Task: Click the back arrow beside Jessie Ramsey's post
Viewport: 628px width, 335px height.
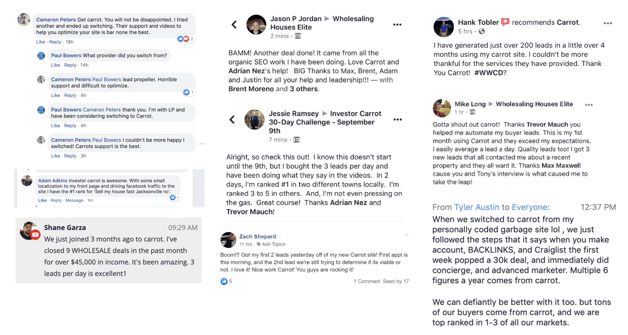Action: coord(232,120)
